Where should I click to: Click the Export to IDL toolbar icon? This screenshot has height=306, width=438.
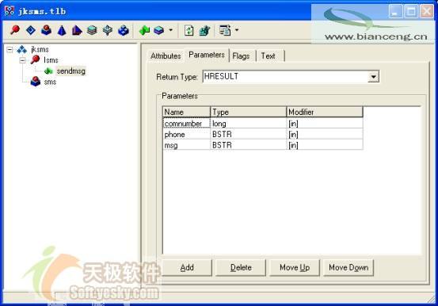pos(225,30)
